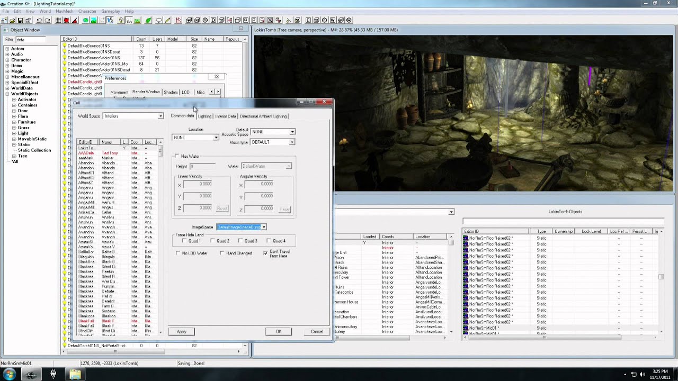Click the rightmost circled W toolbar icon
This screenshot has width=678, height=381.
point(349,20)
